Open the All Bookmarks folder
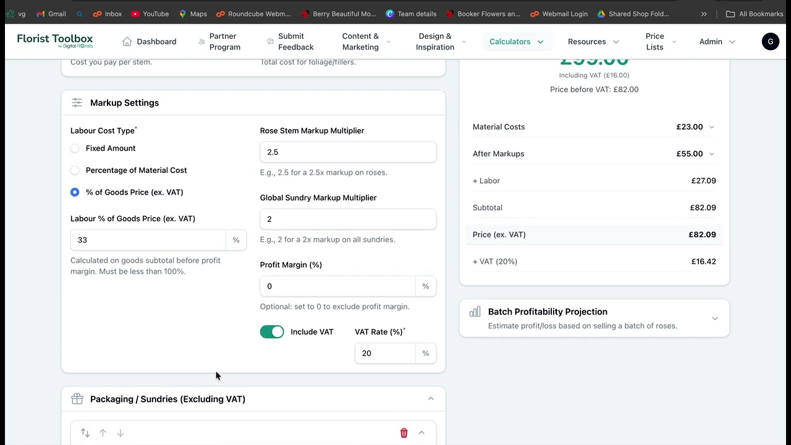The image size is (791, 445). [755, 14]
